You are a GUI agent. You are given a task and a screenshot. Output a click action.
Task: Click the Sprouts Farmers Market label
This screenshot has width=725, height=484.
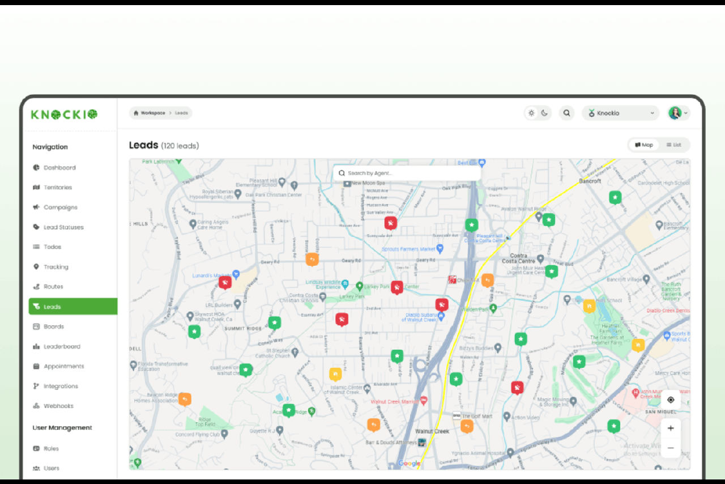point(408,249)
